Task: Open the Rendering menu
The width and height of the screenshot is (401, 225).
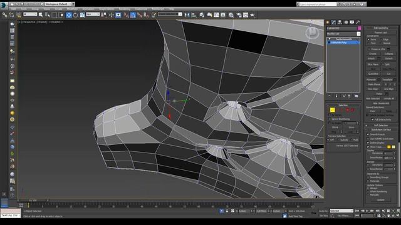Action: pyautogui.click(x=125, y=9)
